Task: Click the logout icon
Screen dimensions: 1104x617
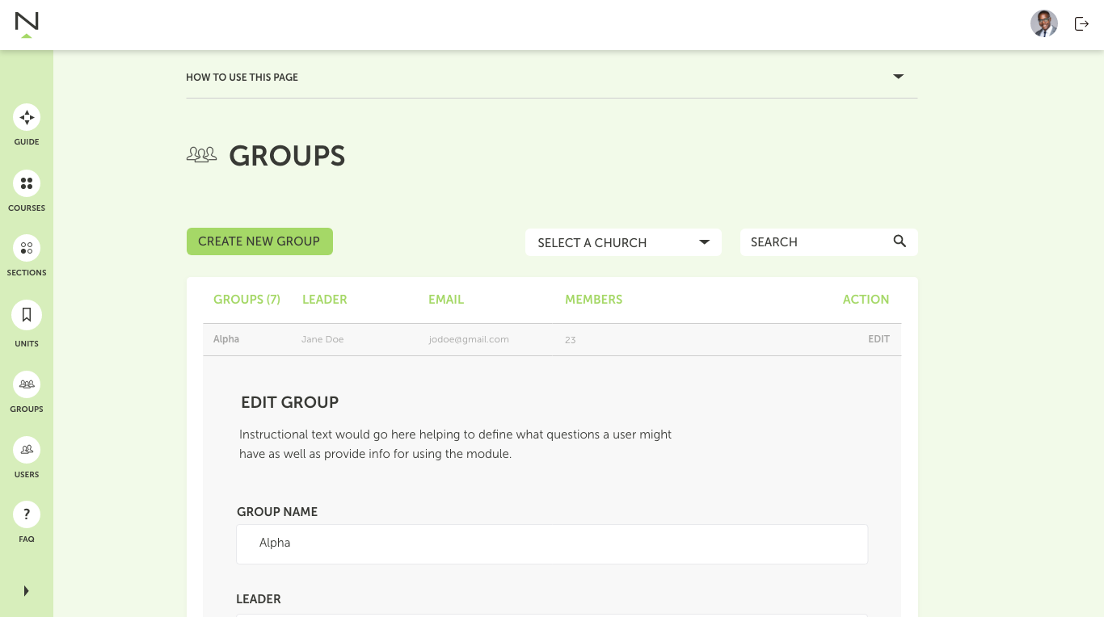Action: 1081,24
